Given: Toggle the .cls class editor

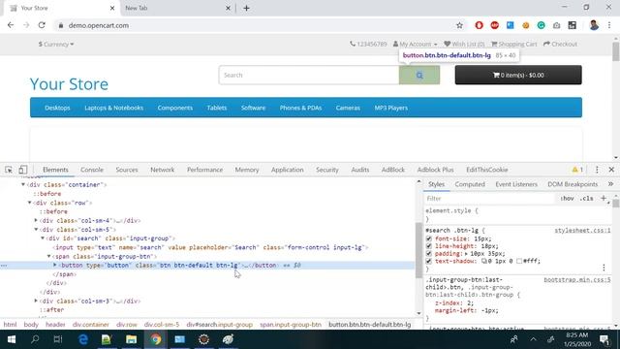Looking at the screenshot, I should [x=586, y=198].
